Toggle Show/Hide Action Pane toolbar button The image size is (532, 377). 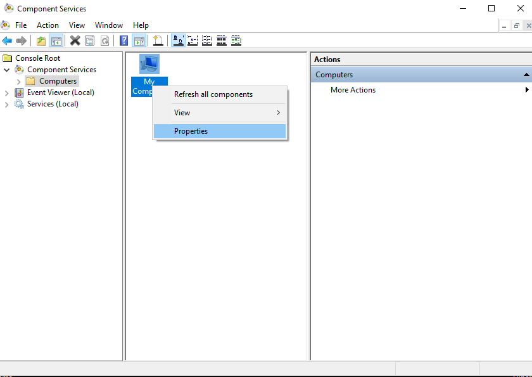point(138,41)
